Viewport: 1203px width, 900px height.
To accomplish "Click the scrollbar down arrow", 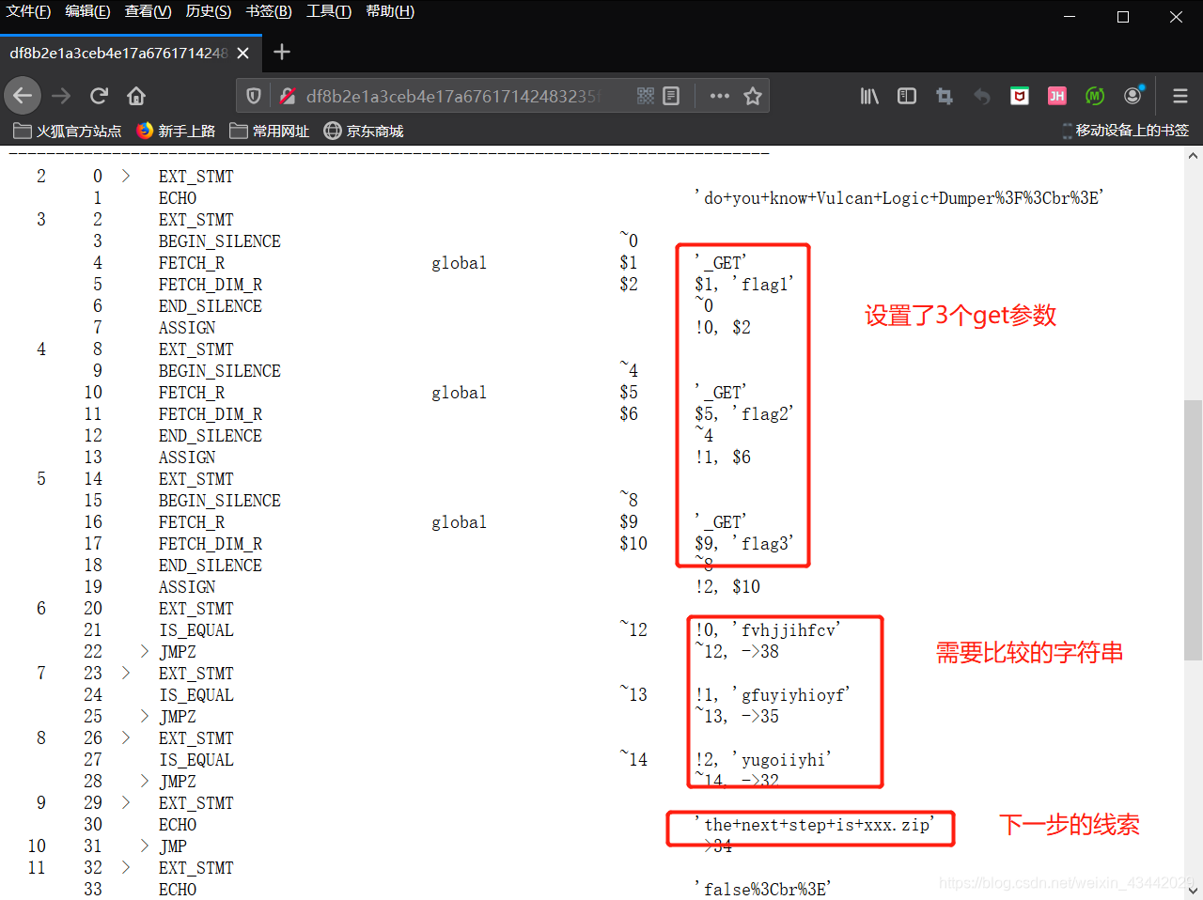I will [x=1193, y=890].
